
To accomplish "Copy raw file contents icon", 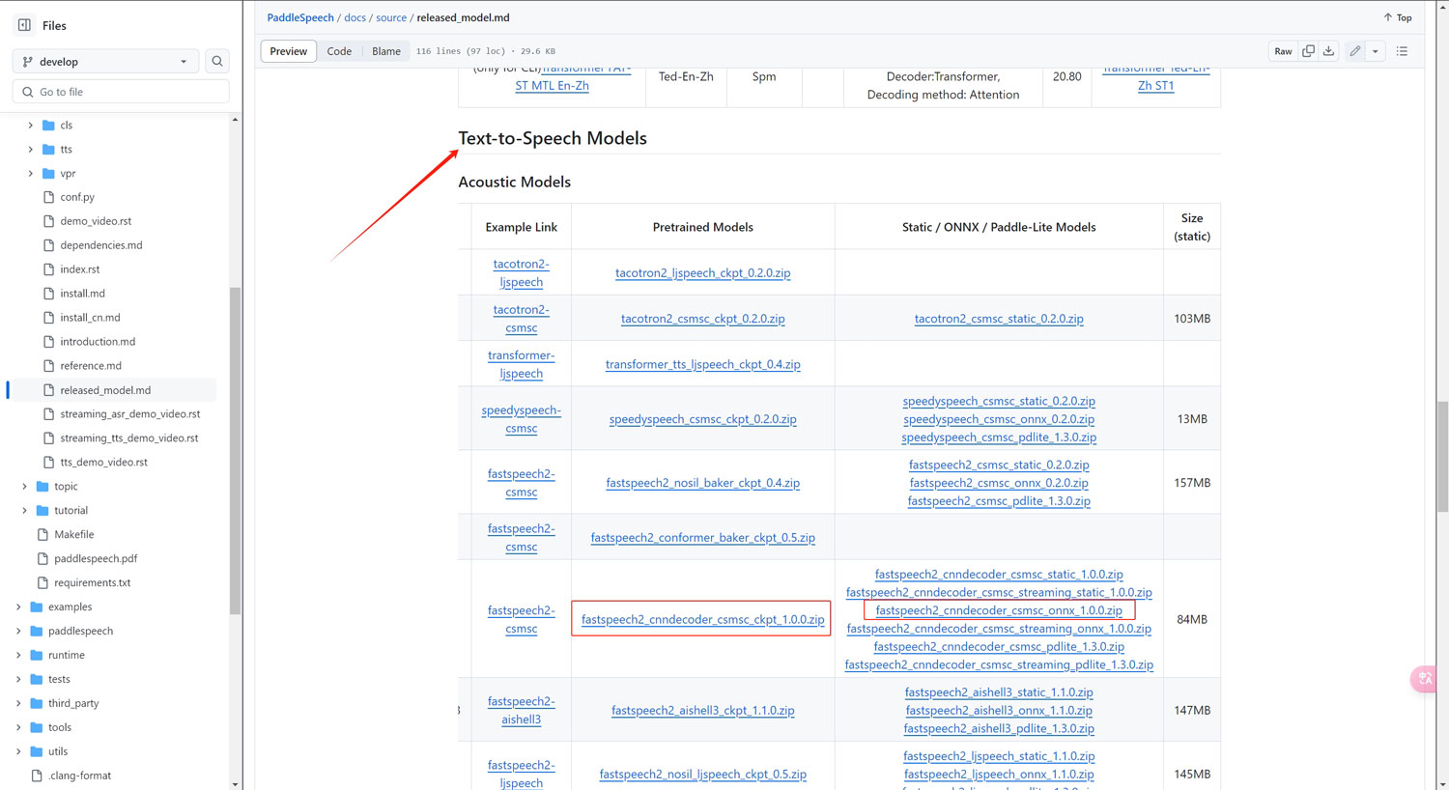I will (x=1308, y=51).
